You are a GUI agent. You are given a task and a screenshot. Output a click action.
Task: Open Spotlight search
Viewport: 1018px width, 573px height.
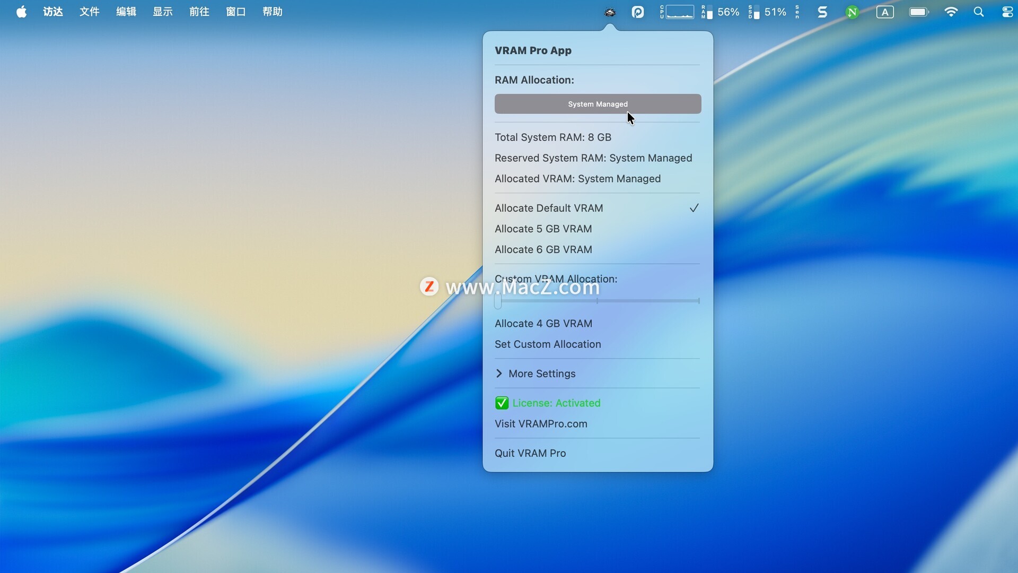pos(979,12)
